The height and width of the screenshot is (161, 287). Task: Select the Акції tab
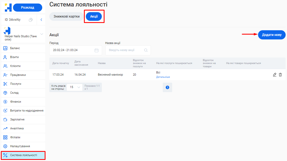click(94, 16)
